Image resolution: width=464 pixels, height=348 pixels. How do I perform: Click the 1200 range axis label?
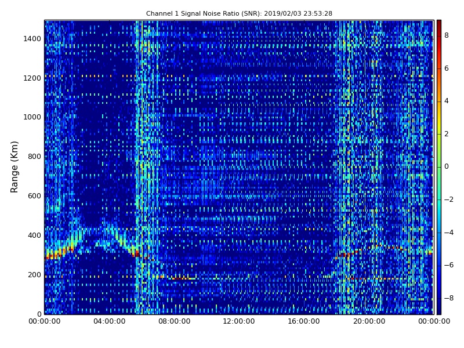click(32, 78)
